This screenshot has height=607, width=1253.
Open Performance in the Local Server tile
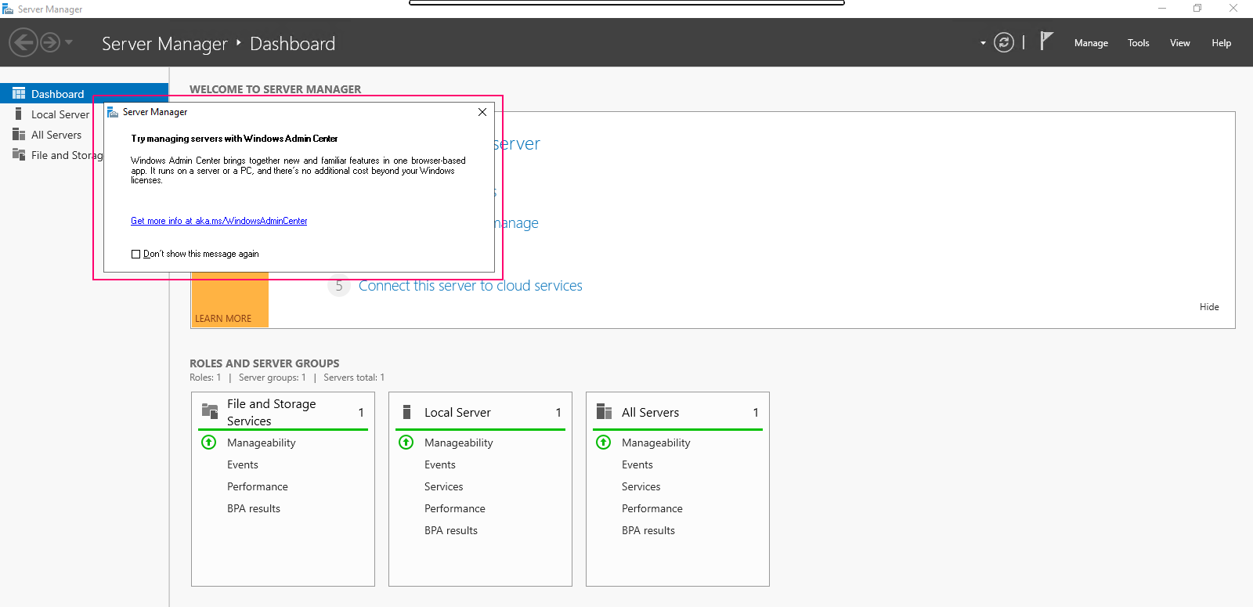[455, 508]
